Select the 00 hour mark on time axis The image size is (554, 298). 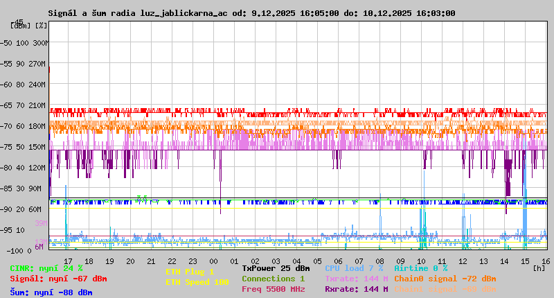(234, 260)
